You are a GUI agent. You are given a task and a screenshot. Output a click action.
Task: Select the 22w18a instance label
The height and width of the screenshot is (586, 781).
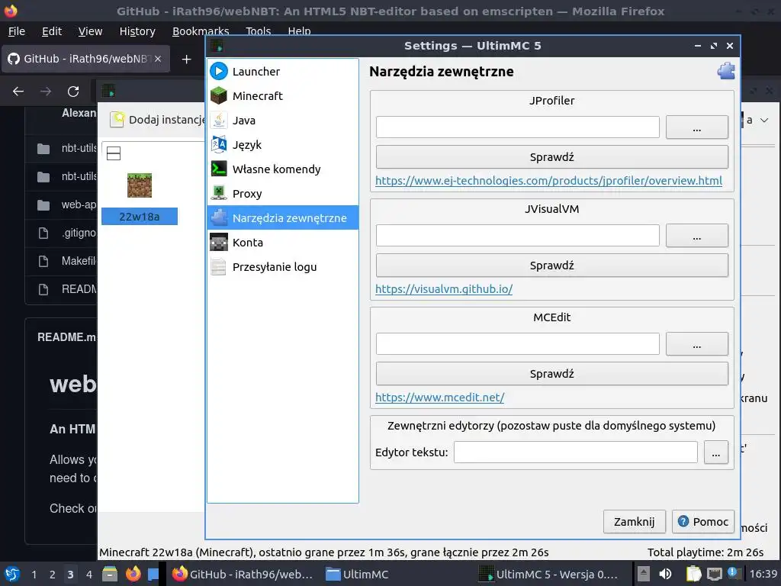pos(140,217)
